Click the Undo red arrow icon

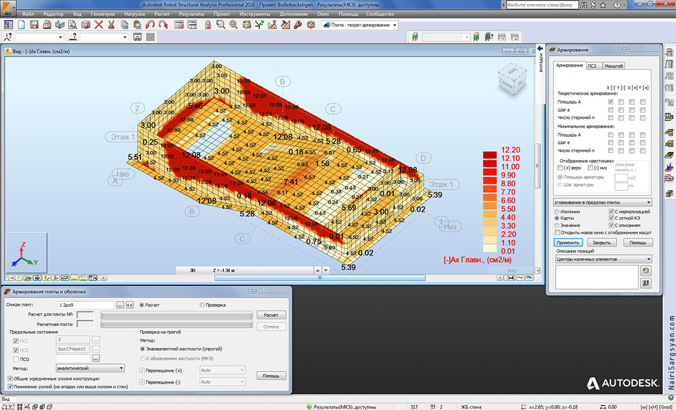pos(150,25)
